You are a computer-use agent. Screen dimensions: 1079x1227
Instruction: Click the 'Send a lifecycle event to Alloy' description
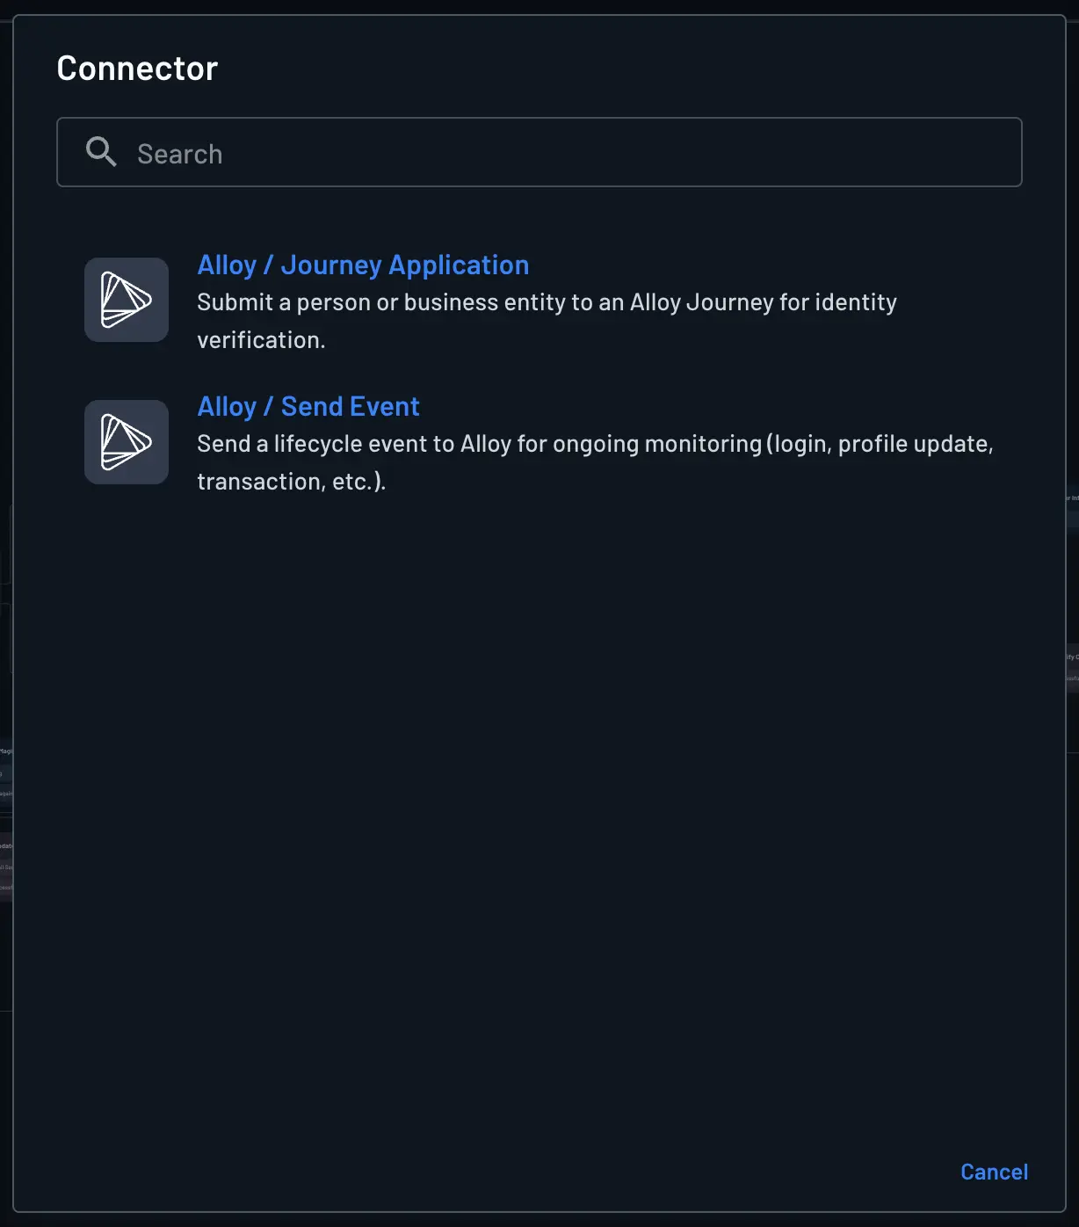click(595, 462)
